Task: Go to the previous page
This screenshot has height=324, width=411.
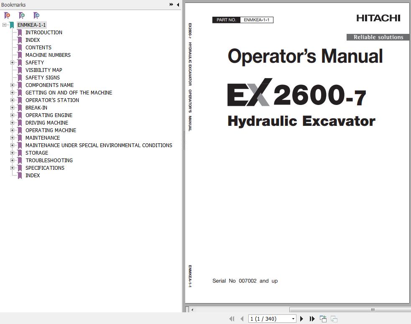Action: click(x=242, y=319)
